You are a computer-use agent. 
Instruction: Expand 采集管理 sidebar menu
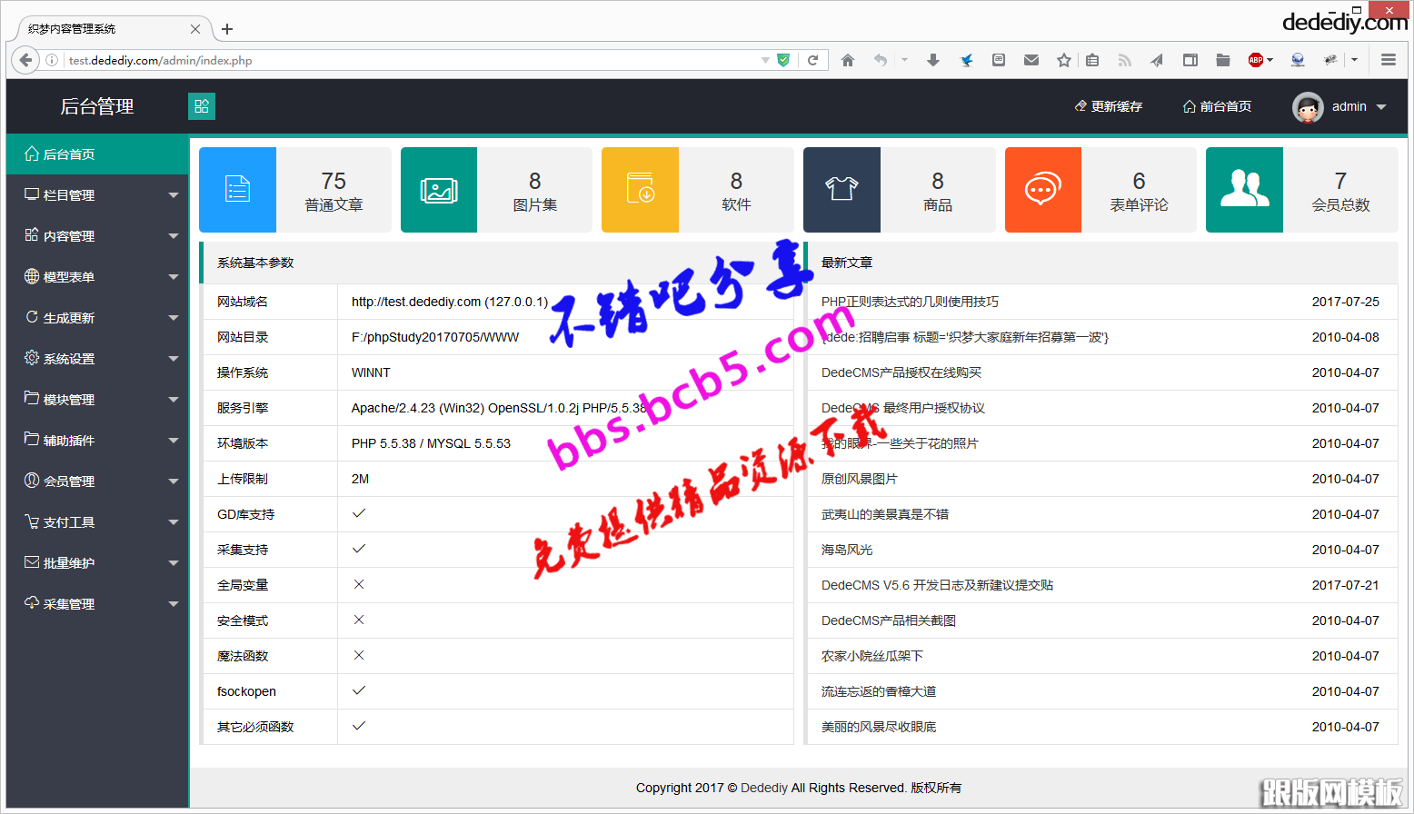97,604
